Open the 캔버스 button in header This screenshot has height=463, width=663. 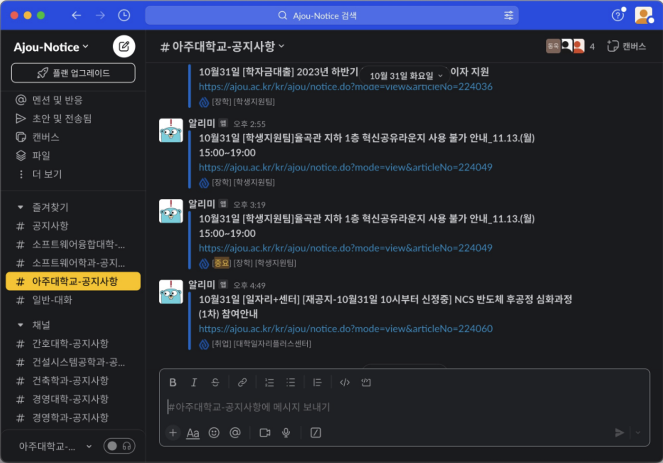pos(626,46)
